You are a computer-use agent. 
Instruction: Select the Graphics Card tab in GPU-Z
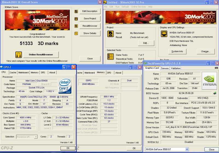click(152, 68)
